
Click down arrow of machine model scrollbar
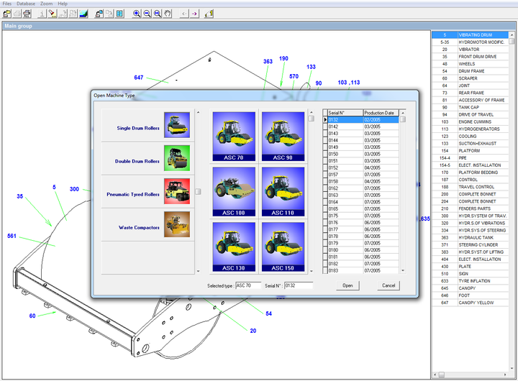pos(312,271)
